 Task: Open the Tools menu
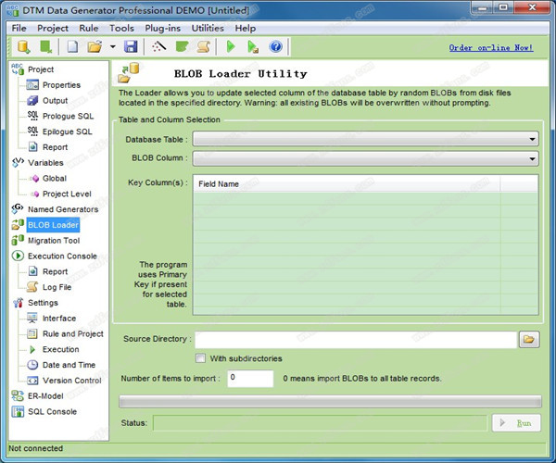click(x=121, y=28)
